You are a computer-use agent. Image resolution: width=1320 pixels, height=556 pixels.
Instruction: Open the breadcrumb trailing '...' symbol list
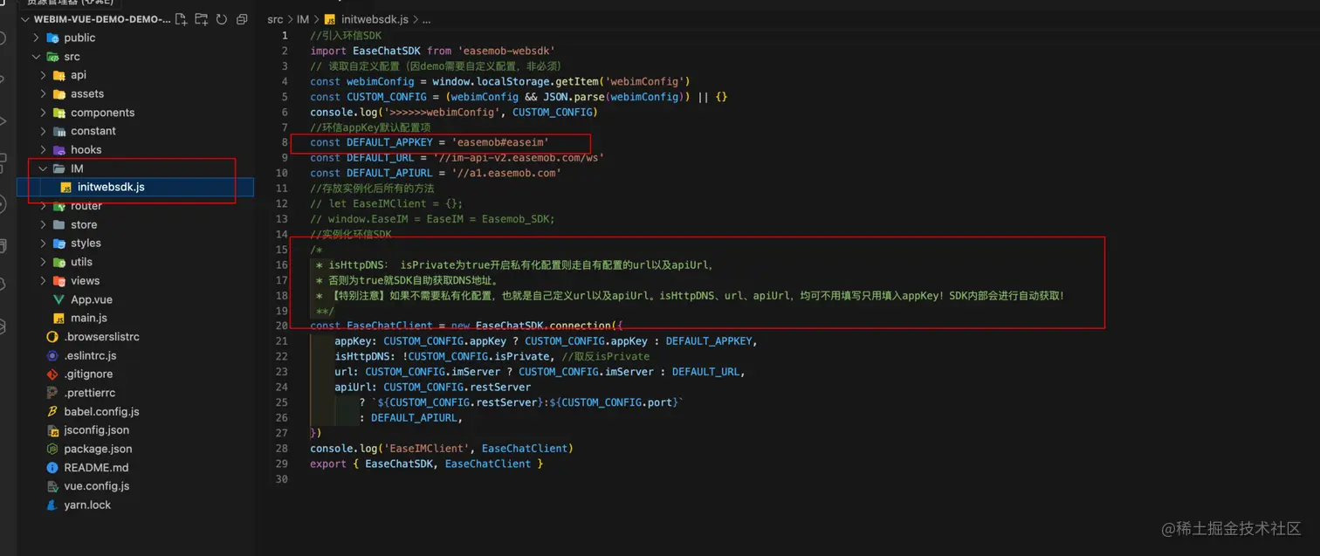tap(426, 19)
